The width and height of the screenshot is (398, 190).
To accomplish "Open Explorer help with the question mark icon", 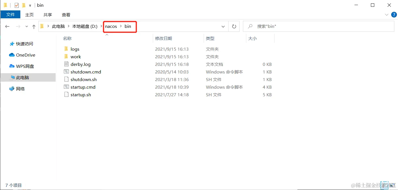I will point(394,15).
